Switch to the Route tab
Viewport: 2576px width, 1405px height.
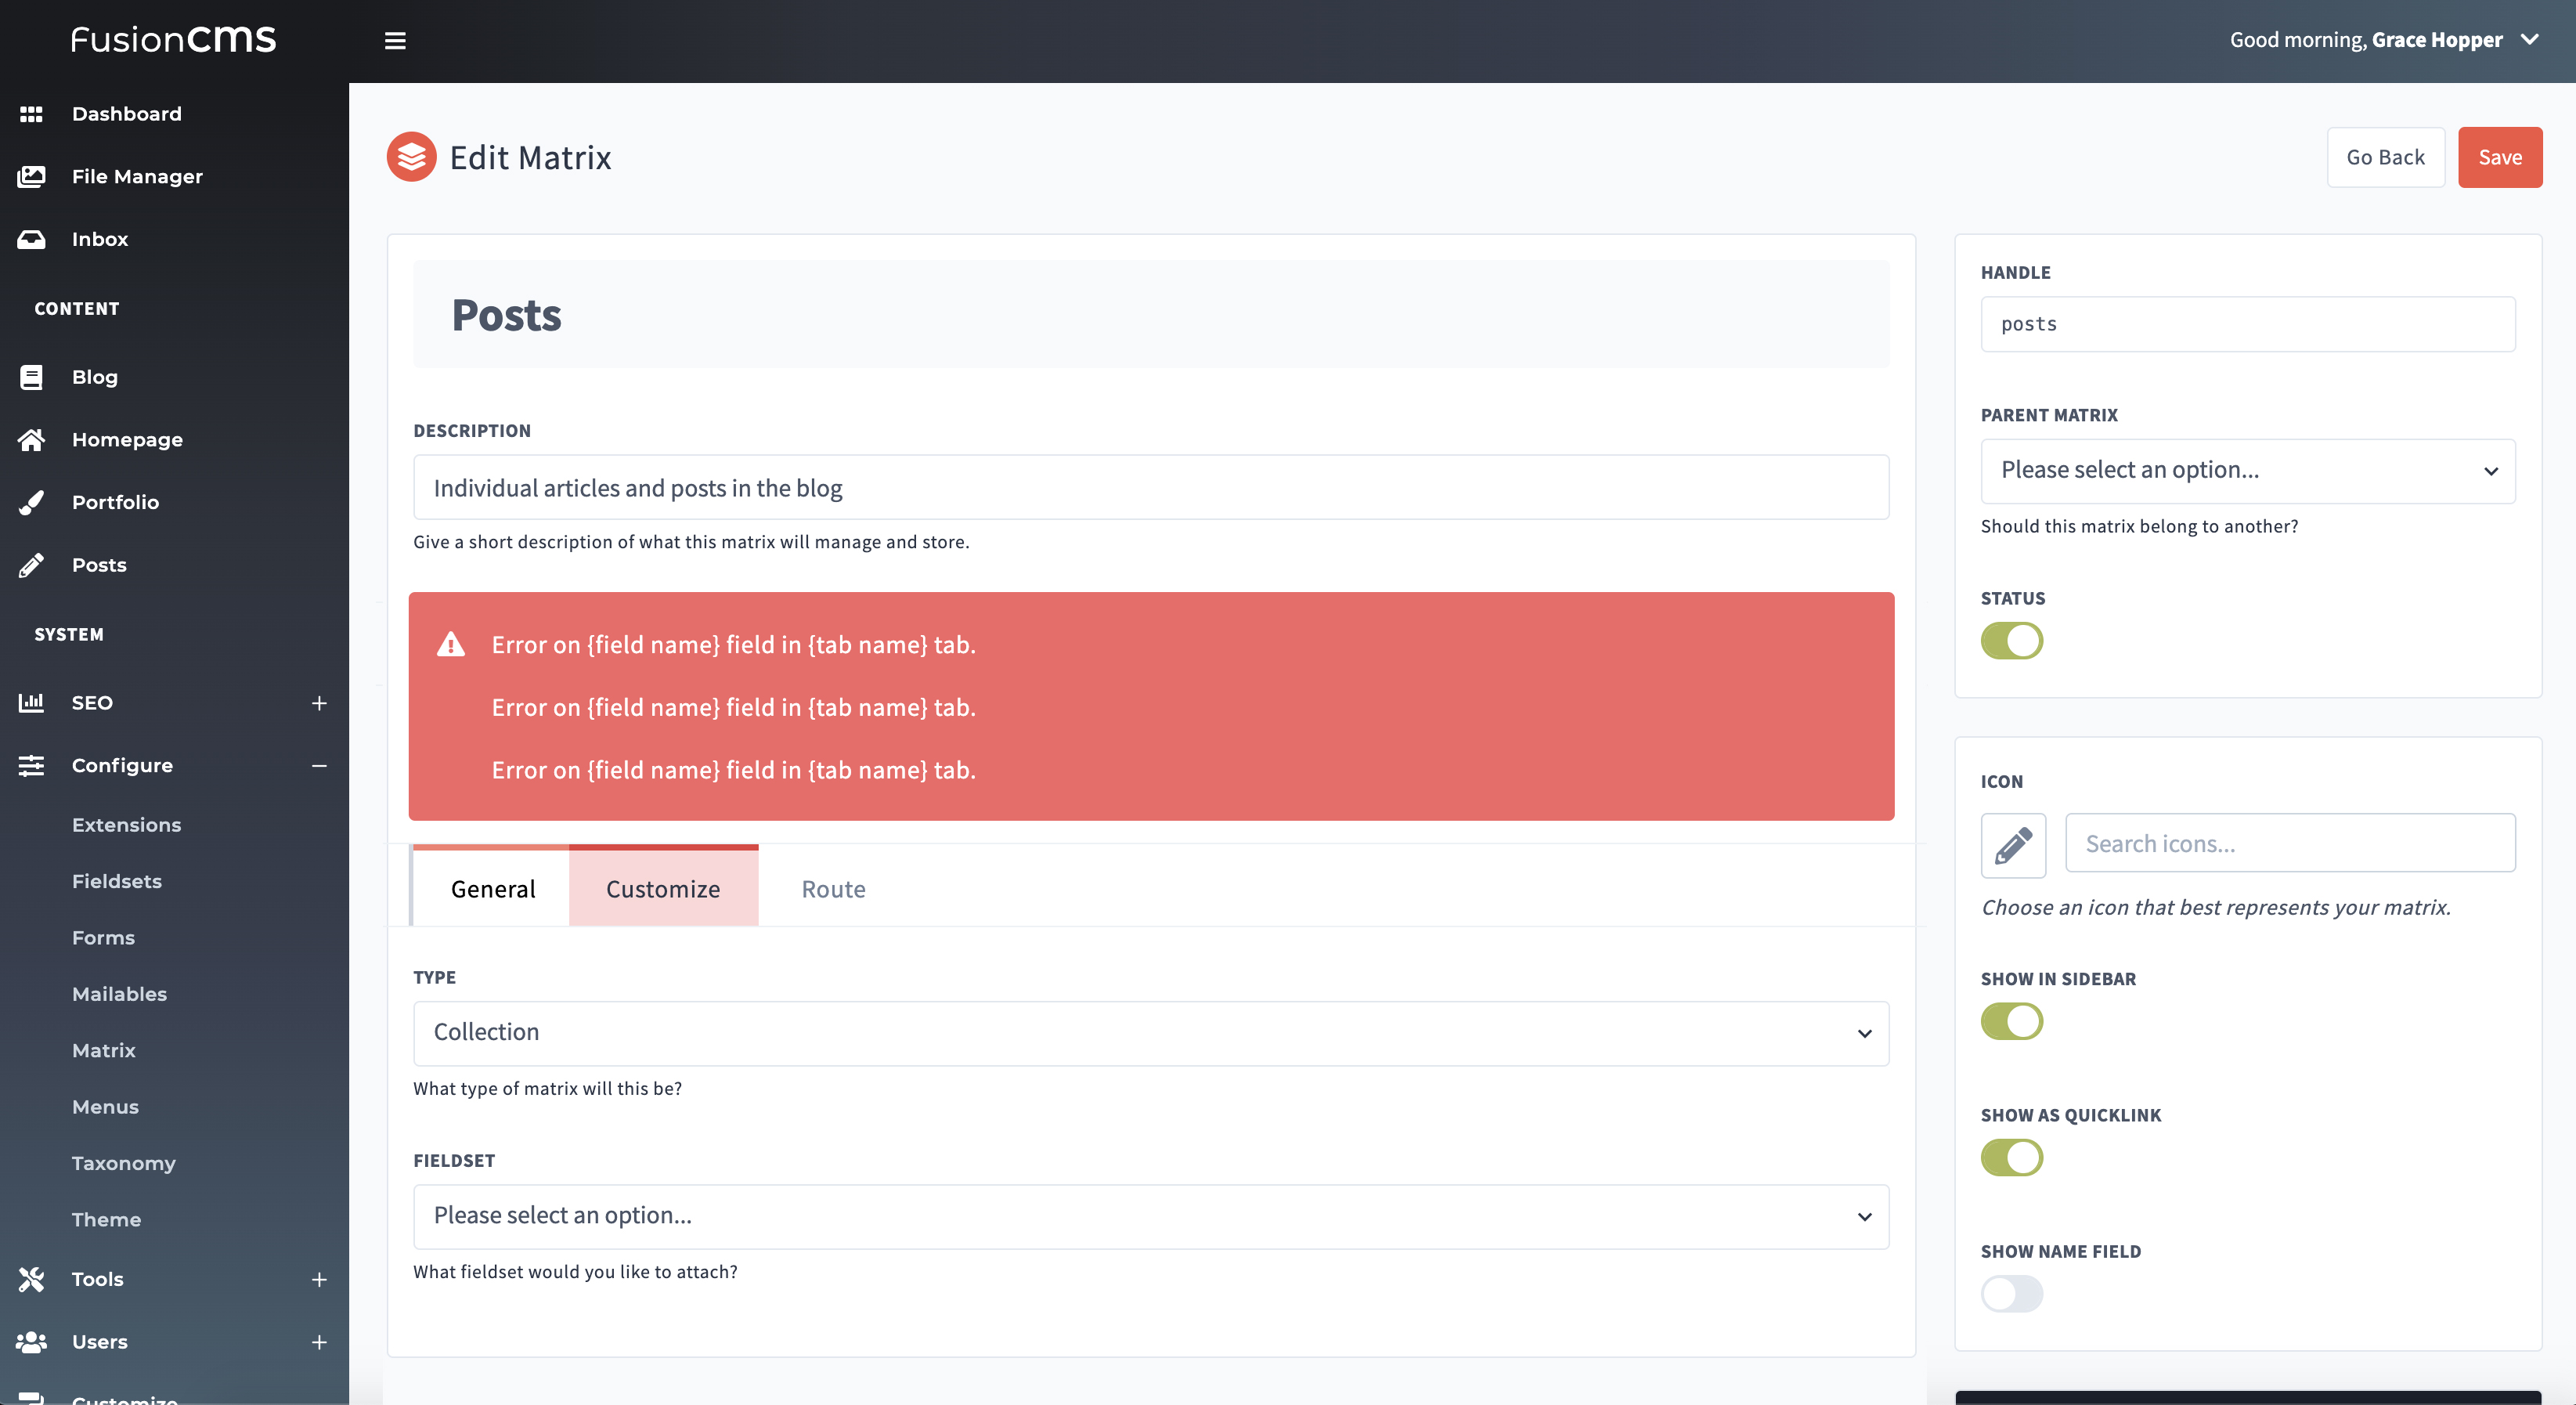[x=833, y=889]
